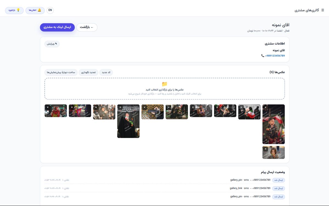Click the folder icon in upload area

pyautogui.click(x=164, y=84)
